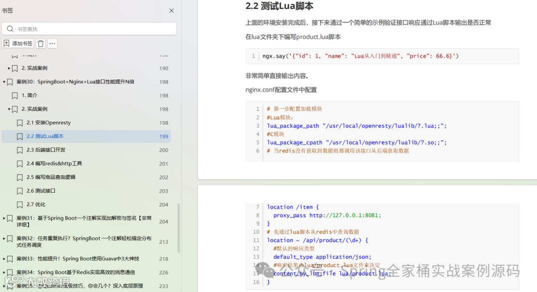
Task: Click the 'location ~ /api/product/(\d+) {' line
Action: coord(317,240)
